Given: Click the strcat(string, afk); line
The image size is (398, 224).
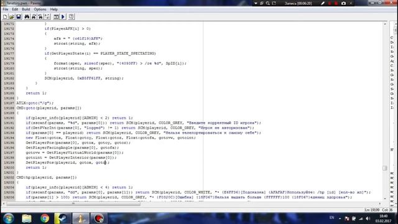Looking at the screenshot, I should click(x=77, y=44).
